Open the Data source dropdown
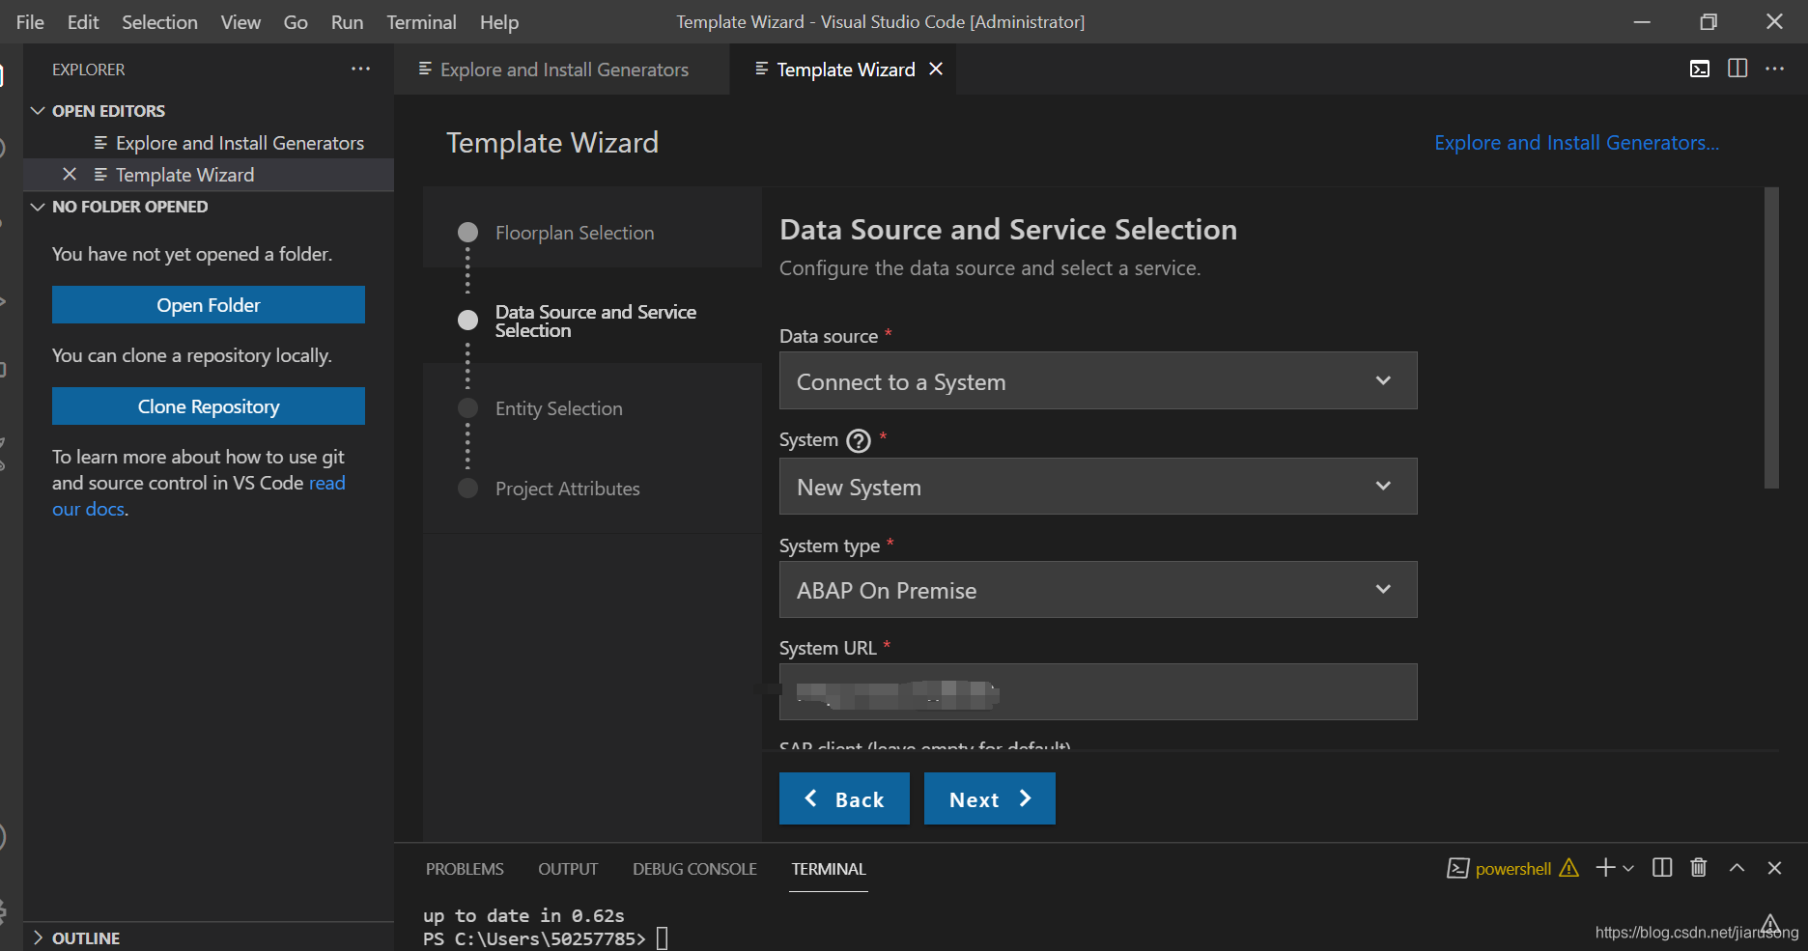 1098,381
